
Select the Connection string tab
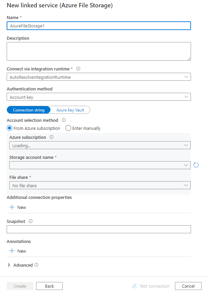(x=28, y=110)
